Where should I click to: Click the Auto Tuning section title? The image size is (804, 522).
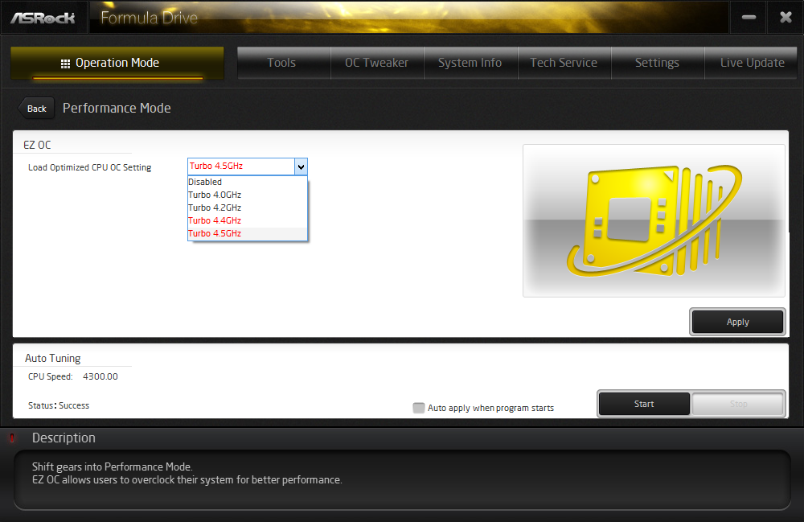pos(53,359)
